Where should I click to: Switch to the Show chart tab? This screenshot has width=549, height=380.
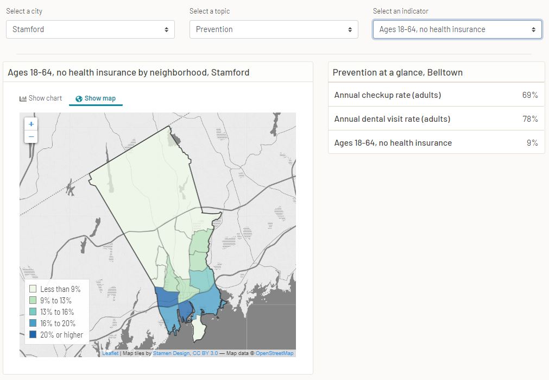[41, 98]
